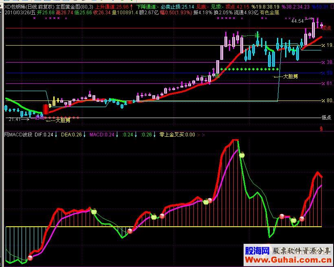The width and height of the screenshot is (334, 267).
Task: Click the 21.41 low price annotation
Action: pyautogui.click(x=15, y=119)
